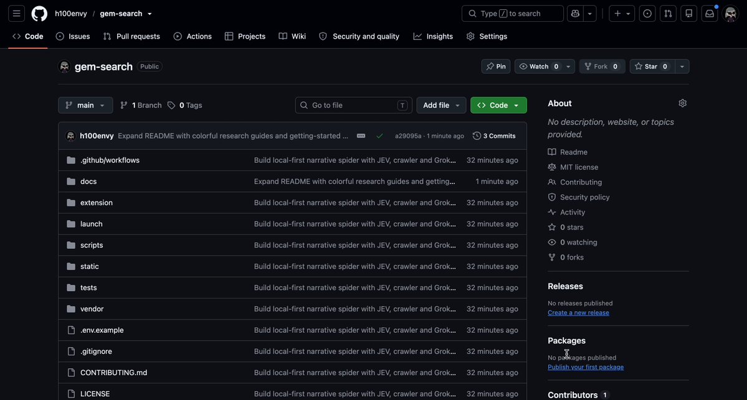Click Create a new release link
Screen dimensions: 747x400
[x=578, y=313]
